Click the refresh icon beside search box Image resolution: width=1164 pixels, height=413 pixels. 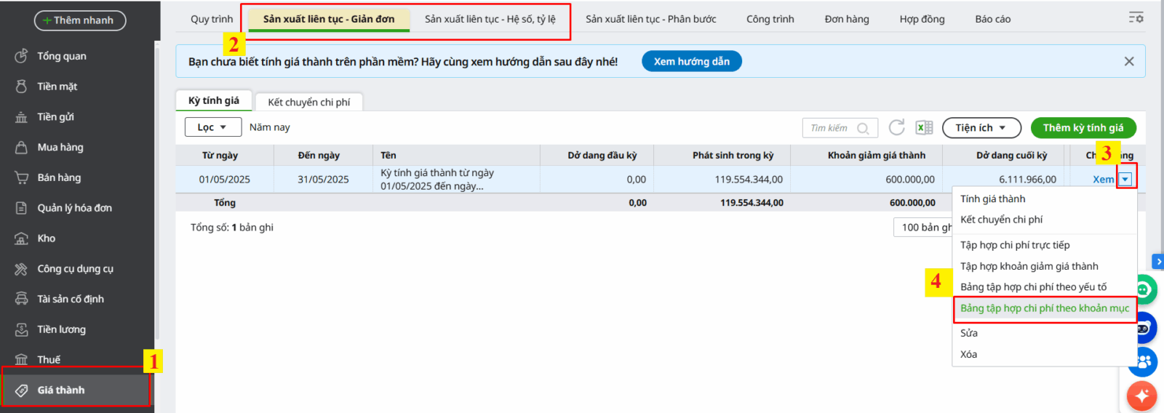[896, 127]
